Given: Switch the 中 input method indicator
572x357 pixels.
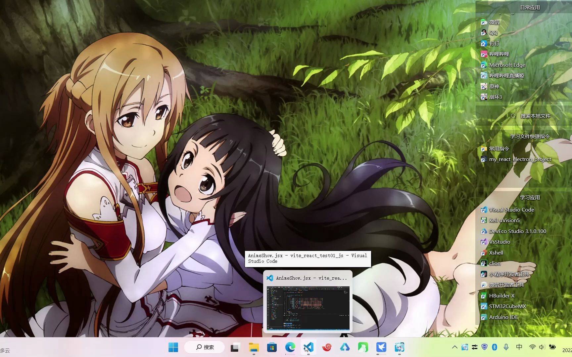Looking at the screenshot, I should click(519, 347).
